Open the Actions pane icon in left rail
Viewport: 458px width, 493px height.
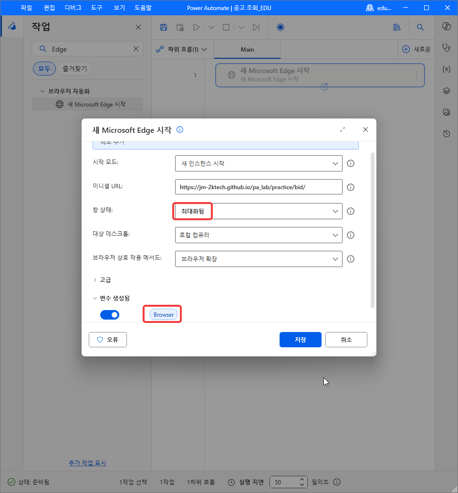point(12,26)
